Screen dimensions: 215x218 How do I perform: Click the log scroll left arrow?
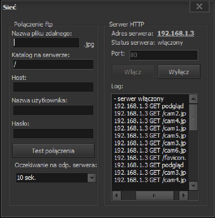coord(116,195)
